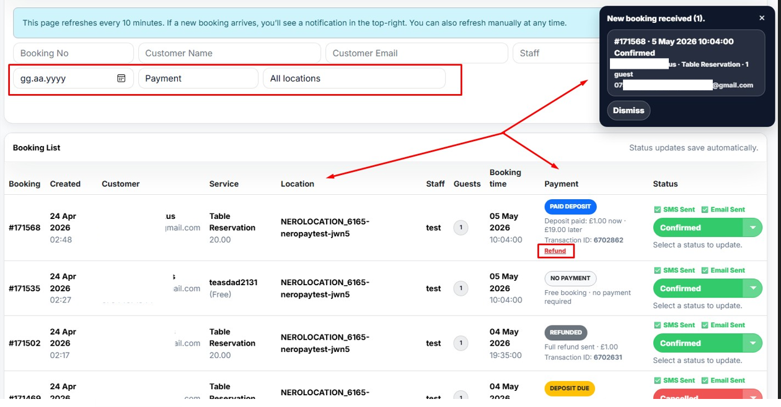Open the Payment filter dropdown
781x407 pixels.
click(x=198, y=79)
